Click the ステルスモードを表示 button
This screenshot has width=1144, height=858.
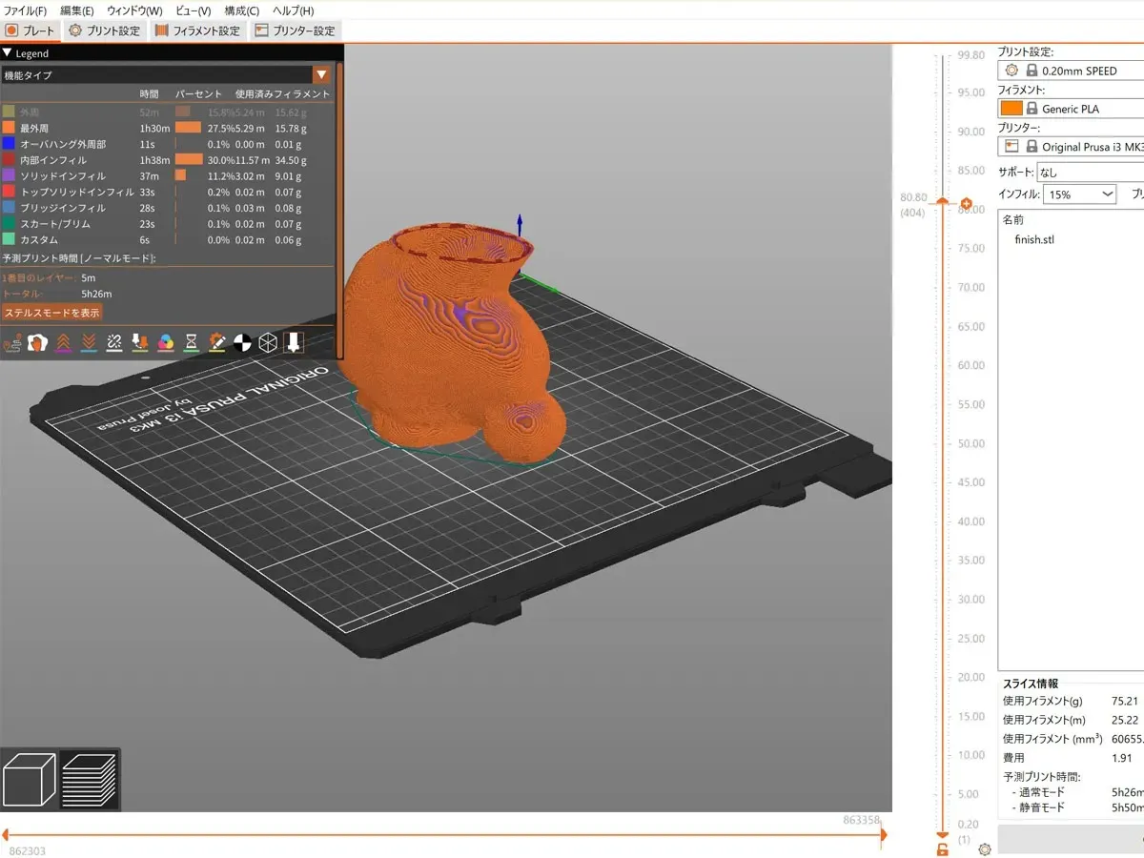click(52, 313)
